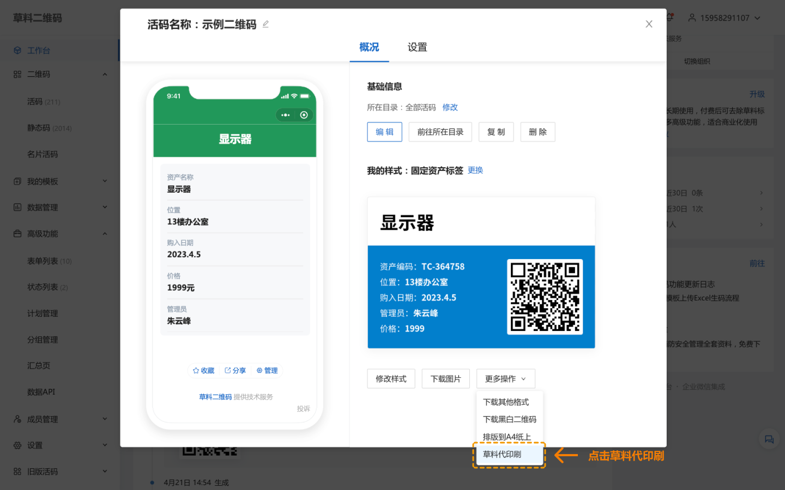Viewport: 785px width, 490px height.
Task: Click the arrow next to 近30日 1次
Action: coord(762,209)
